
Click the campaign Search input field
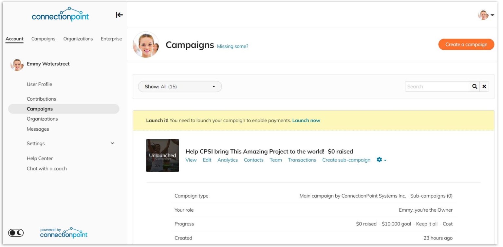[x=438, y=87]
